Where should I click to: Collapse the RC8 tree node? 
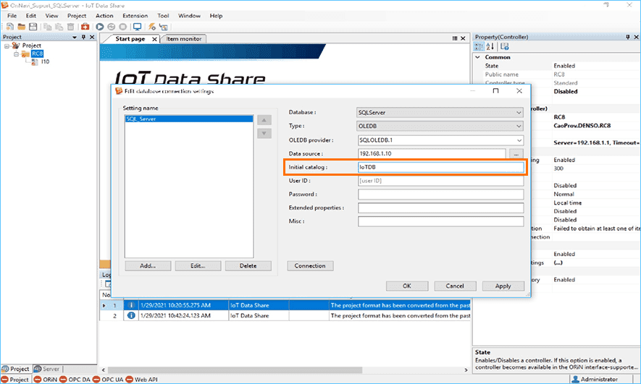pyautogui.click(x=17, y=54)
